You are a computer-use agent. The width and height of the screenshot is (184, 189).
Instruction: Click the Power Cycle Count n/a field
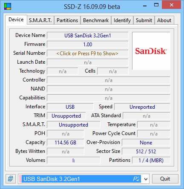154,134
